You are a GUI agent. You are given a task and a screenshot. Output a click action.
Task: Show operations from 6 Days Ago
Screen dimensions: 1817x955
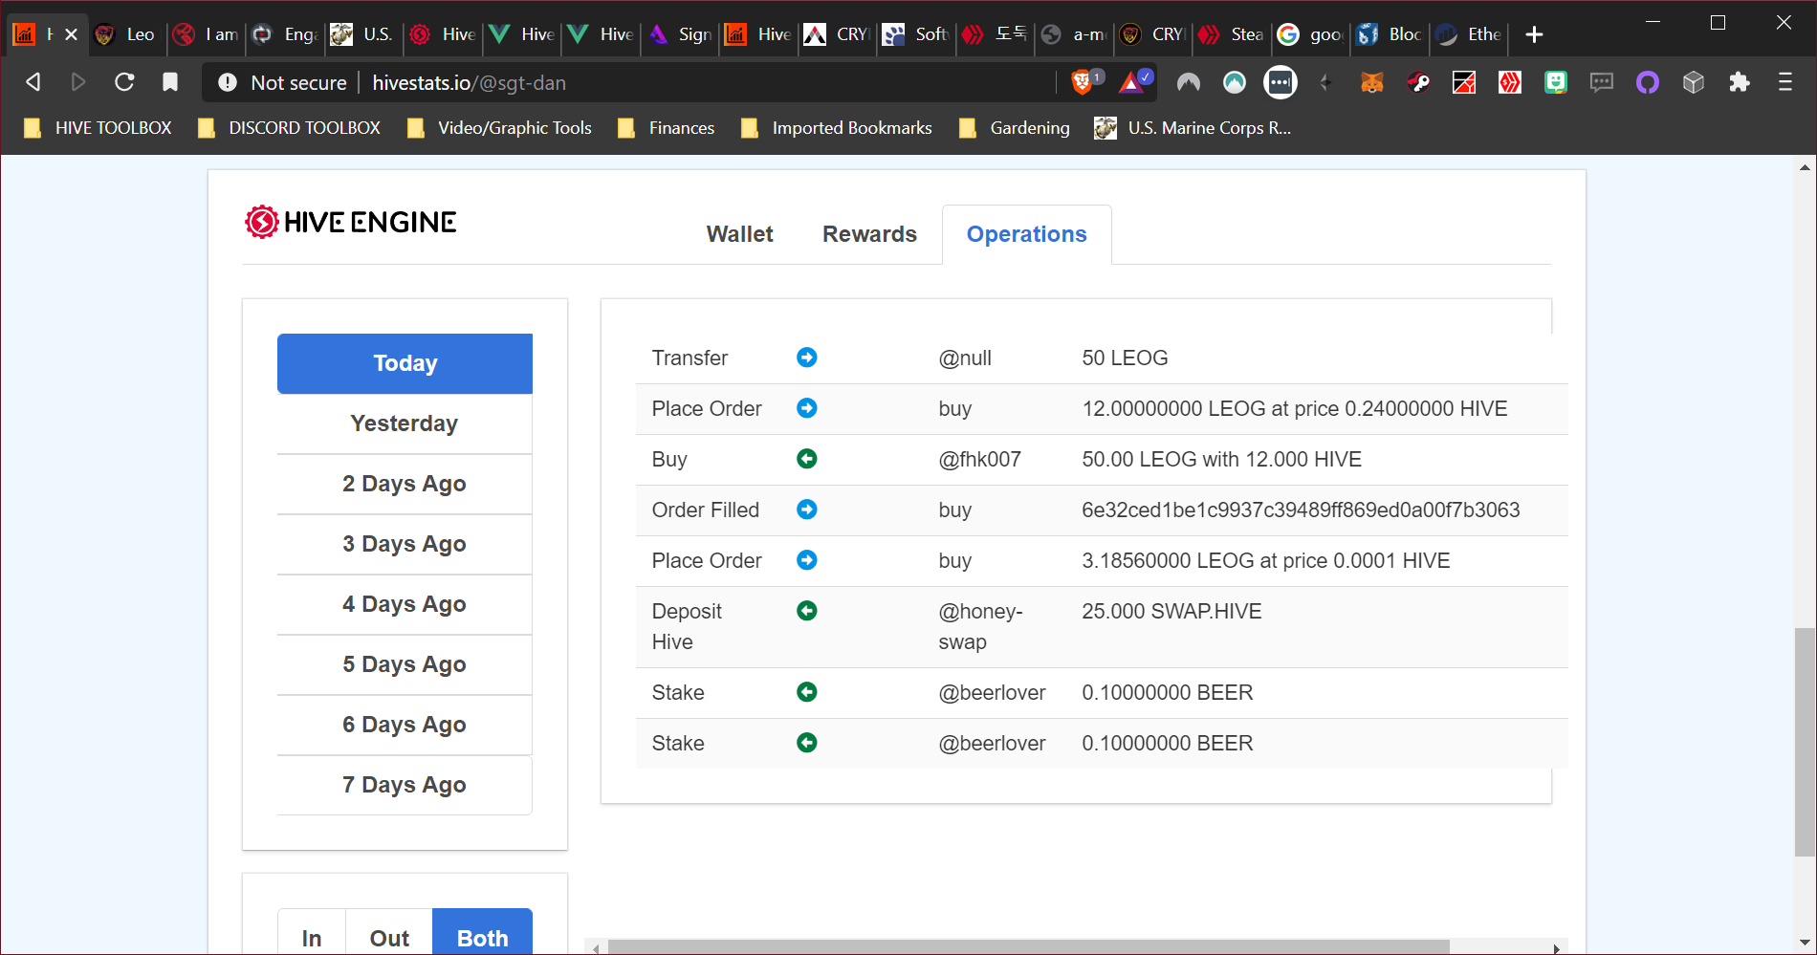(405, 725)
